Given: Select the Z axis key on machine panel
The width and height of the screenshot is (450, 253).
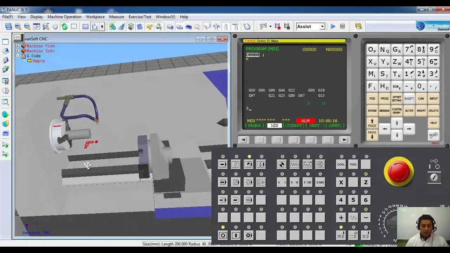Looking at the screenshot, I should tap(366, 182).
